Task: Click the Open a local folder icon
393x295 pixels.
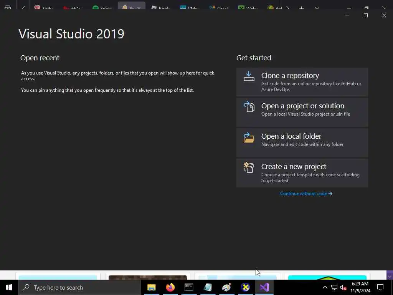Action: point(249,138)
